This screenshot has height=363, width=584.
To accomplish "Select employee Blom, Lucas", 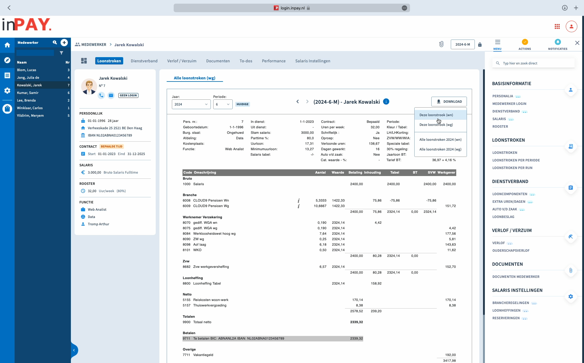I will [x=43, y=70].
